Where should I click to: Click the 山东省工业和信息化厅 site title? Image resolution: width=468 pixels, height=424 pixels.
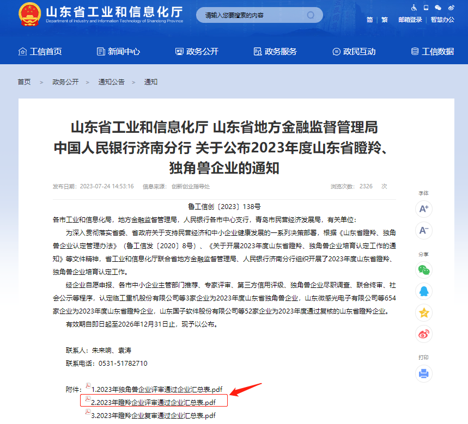[114, 12]
